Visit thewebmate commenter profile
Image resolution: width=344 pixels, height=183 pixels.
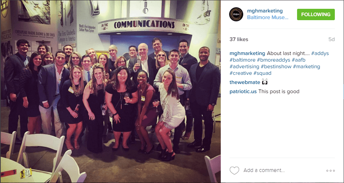point(245,82)
